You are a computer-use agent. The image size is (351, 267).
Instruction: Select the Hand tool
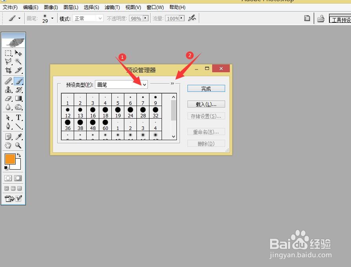(8, 146)
